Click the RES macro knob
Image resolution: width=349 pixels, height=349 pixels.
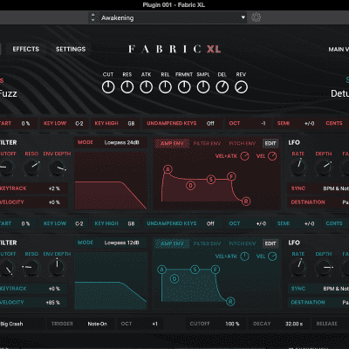tap(127, 87)
